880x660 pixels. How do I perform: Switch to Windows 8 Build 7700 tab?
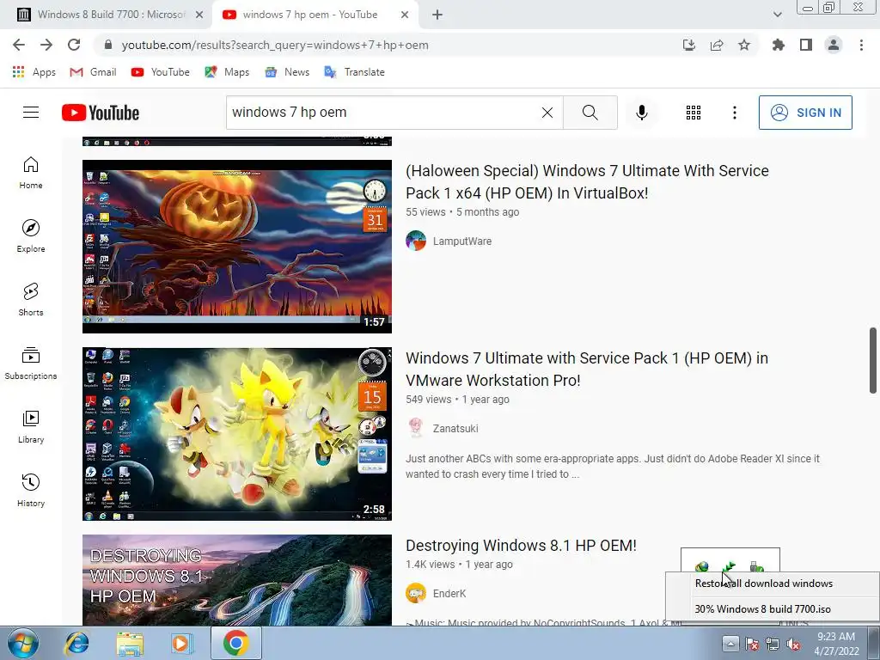coord(111,15)
